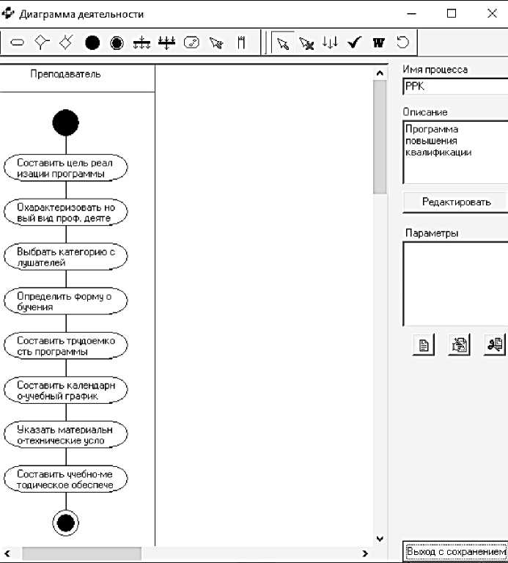
Task: Select activity 'Составить календарно-учебный график'
Action: pos(66,390)
